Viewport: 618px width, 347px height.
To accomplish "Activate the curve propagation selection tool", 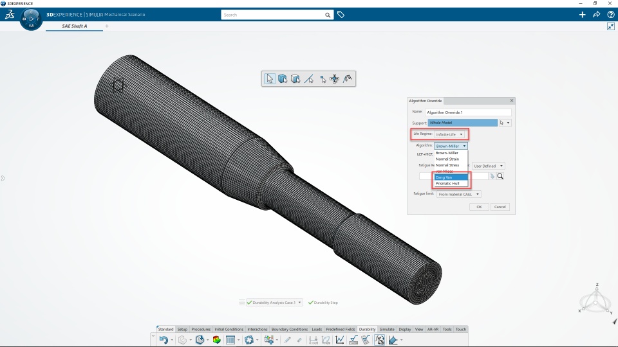I will (x=347, y=78).
